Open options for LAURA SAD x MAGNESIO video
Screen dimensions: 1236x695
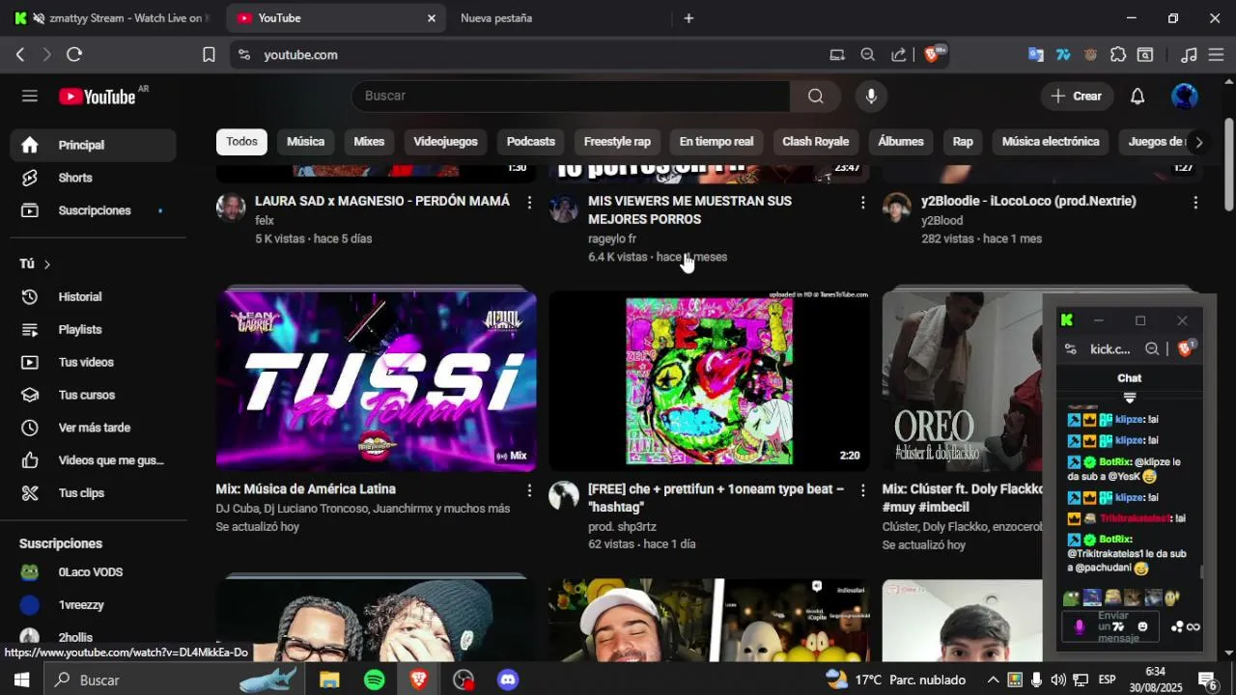point(529,202)
